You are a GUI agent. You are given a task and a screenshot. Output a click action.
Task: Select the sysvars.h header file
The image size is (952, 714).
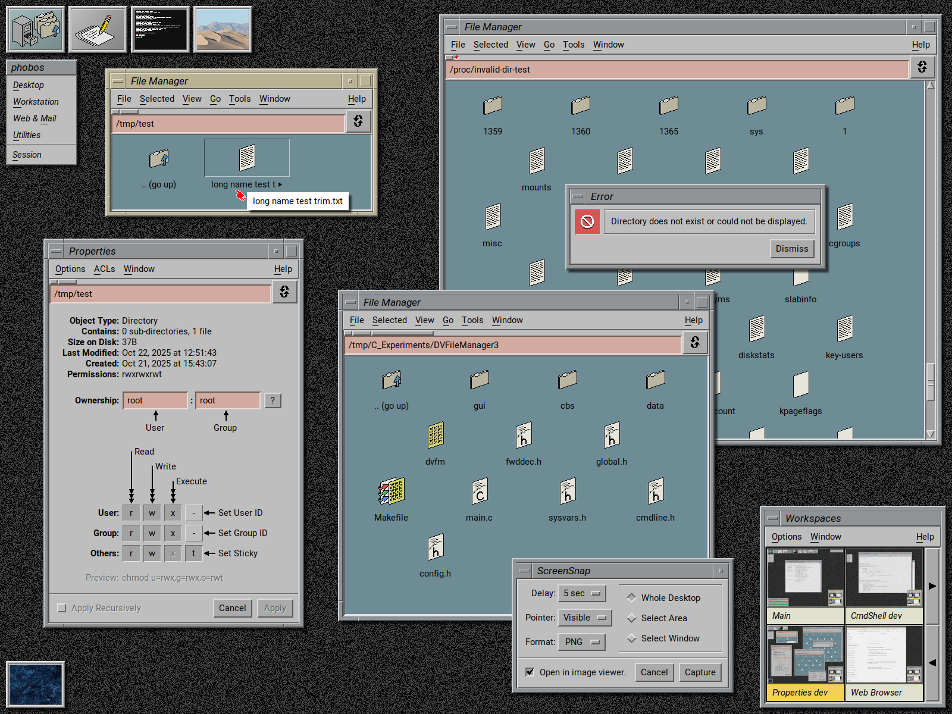568,491
